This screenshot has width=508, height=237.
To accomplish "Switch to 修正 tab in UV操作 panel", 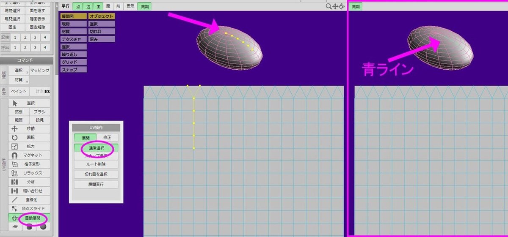I will pyautogui.click(x=107, y=138).
